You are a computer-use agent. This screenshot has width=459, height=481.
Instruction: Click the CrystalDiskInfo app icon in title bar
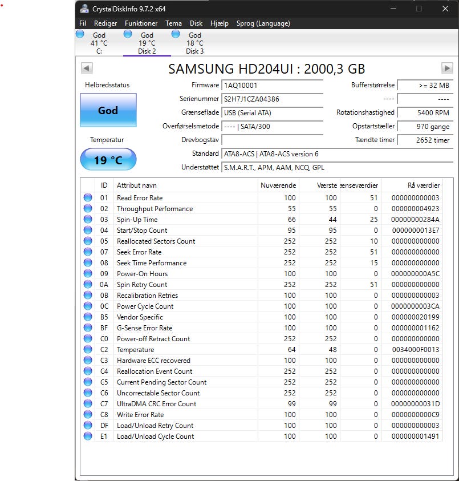[x=84, y=9]
